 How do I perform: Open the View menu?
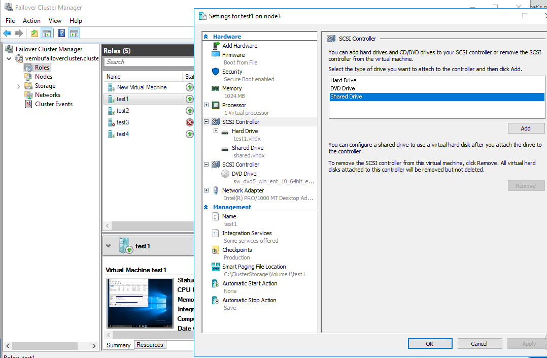click(x=55, y=21)
